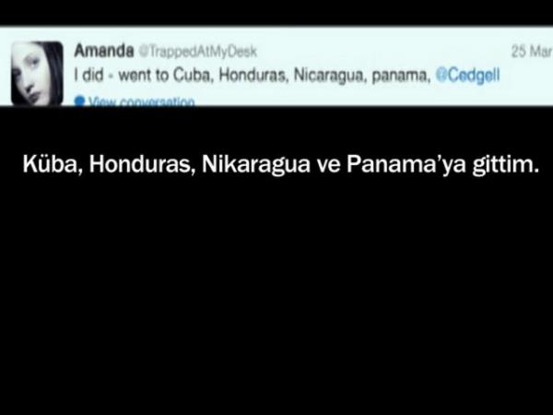
Task: Click 'went to' in the tweet text
Action: coord(144,76)
